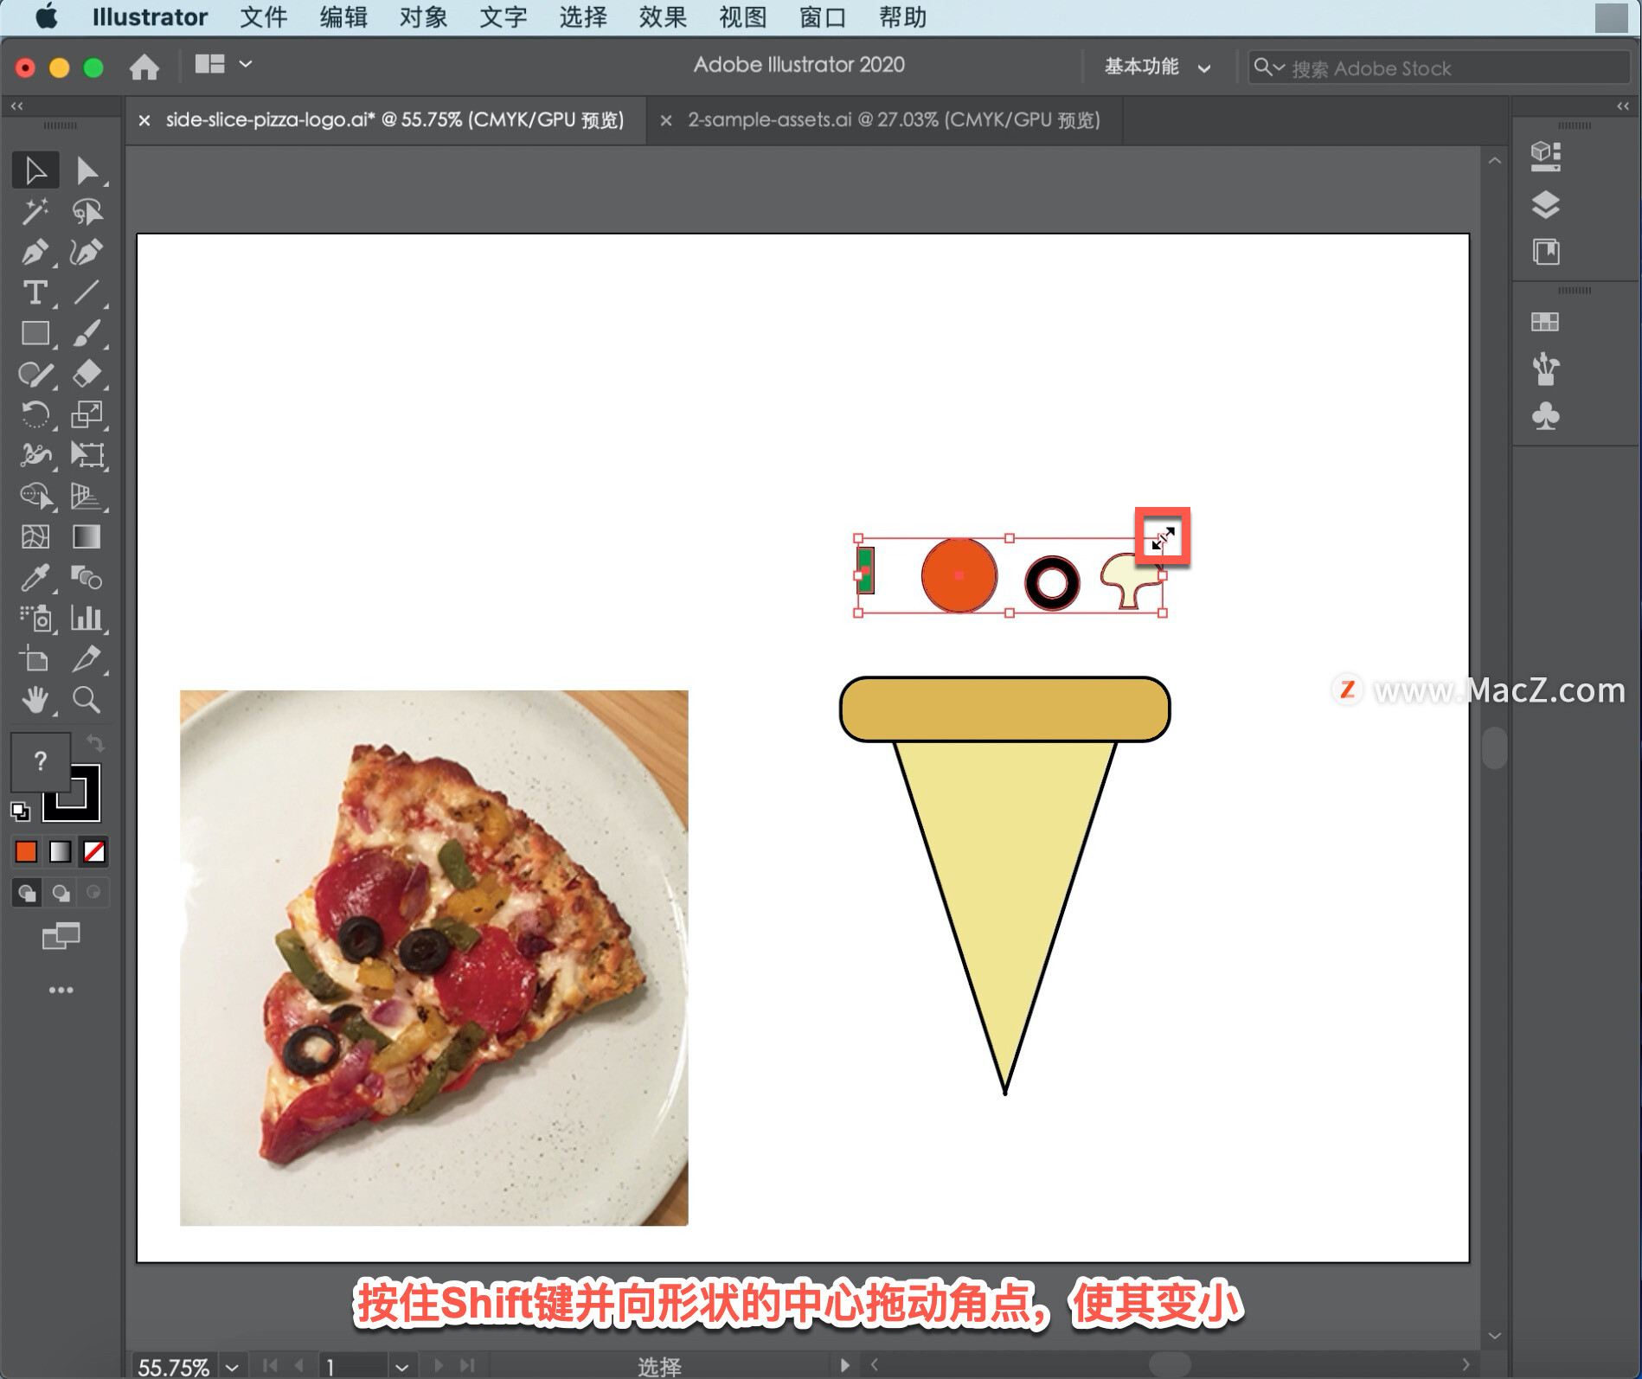Open the 窗口 menu
This screenshot has width=1642, height=1379.
pyautogui.click(x=823, y=16)
